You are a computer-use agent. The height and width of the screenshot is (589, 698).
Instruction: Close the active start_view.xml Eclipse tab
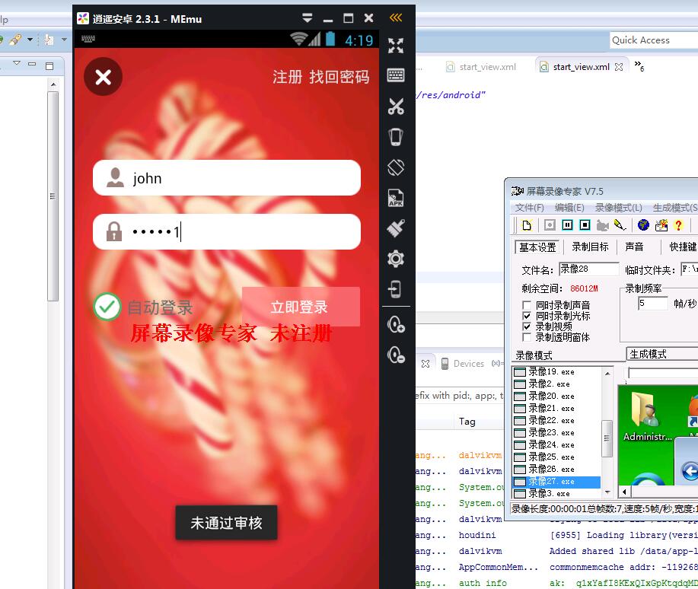point(619,67)
